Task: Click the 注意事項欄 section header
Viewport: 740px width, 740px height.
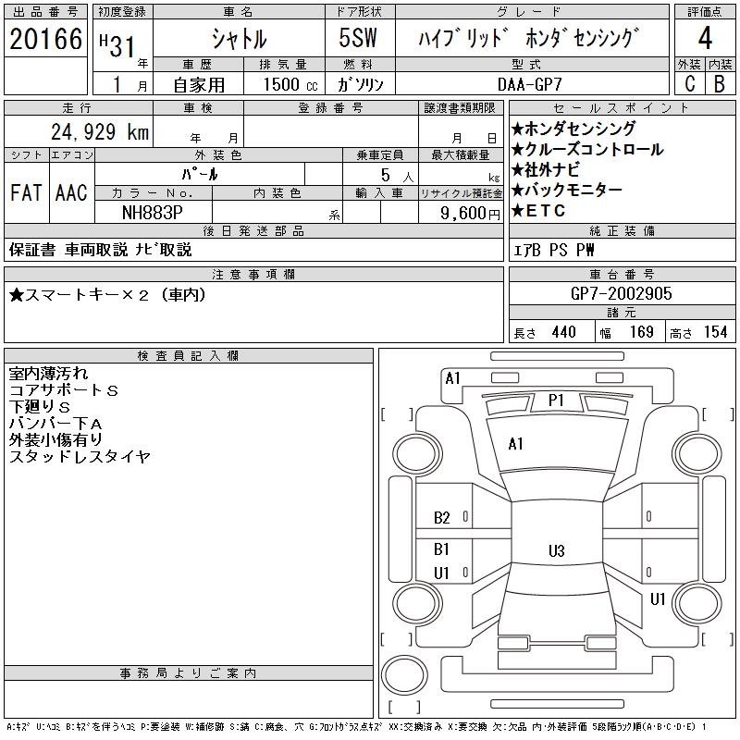Action: pyautogui.click(x=253, y=274)
